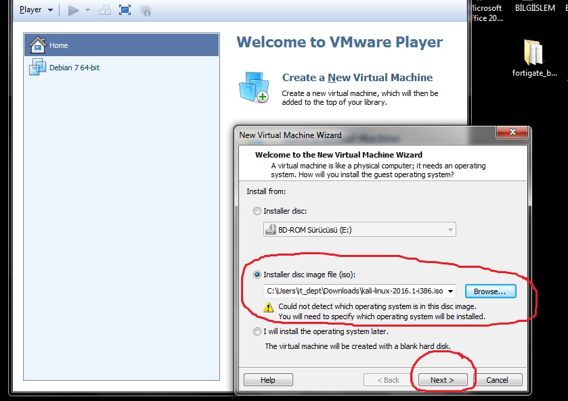Select I will install the operating system later
The image size is (568, 401).
257,331
